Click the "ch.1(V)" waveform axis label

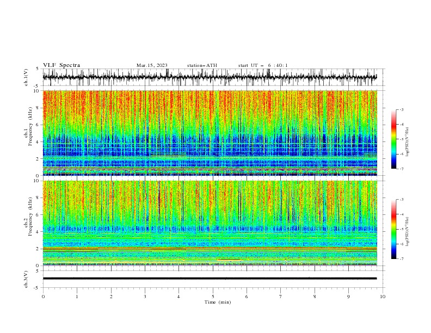[x=26, y=77]
